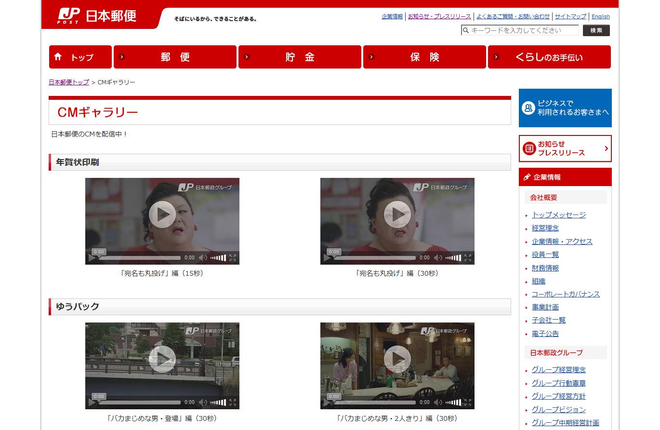Open the グループビジョン sidebar link
Viewport: 660px width, 430px height.
point(559,410)
